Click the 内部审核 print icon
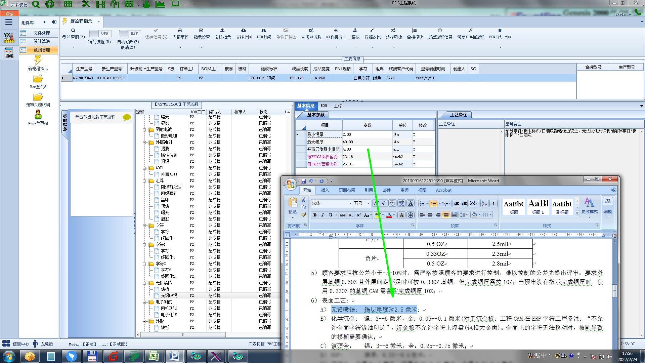This screenshot has height=363, width=645. 180,31
